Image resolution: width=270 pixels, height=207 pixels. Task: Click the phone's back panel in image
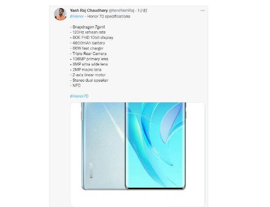104,146
